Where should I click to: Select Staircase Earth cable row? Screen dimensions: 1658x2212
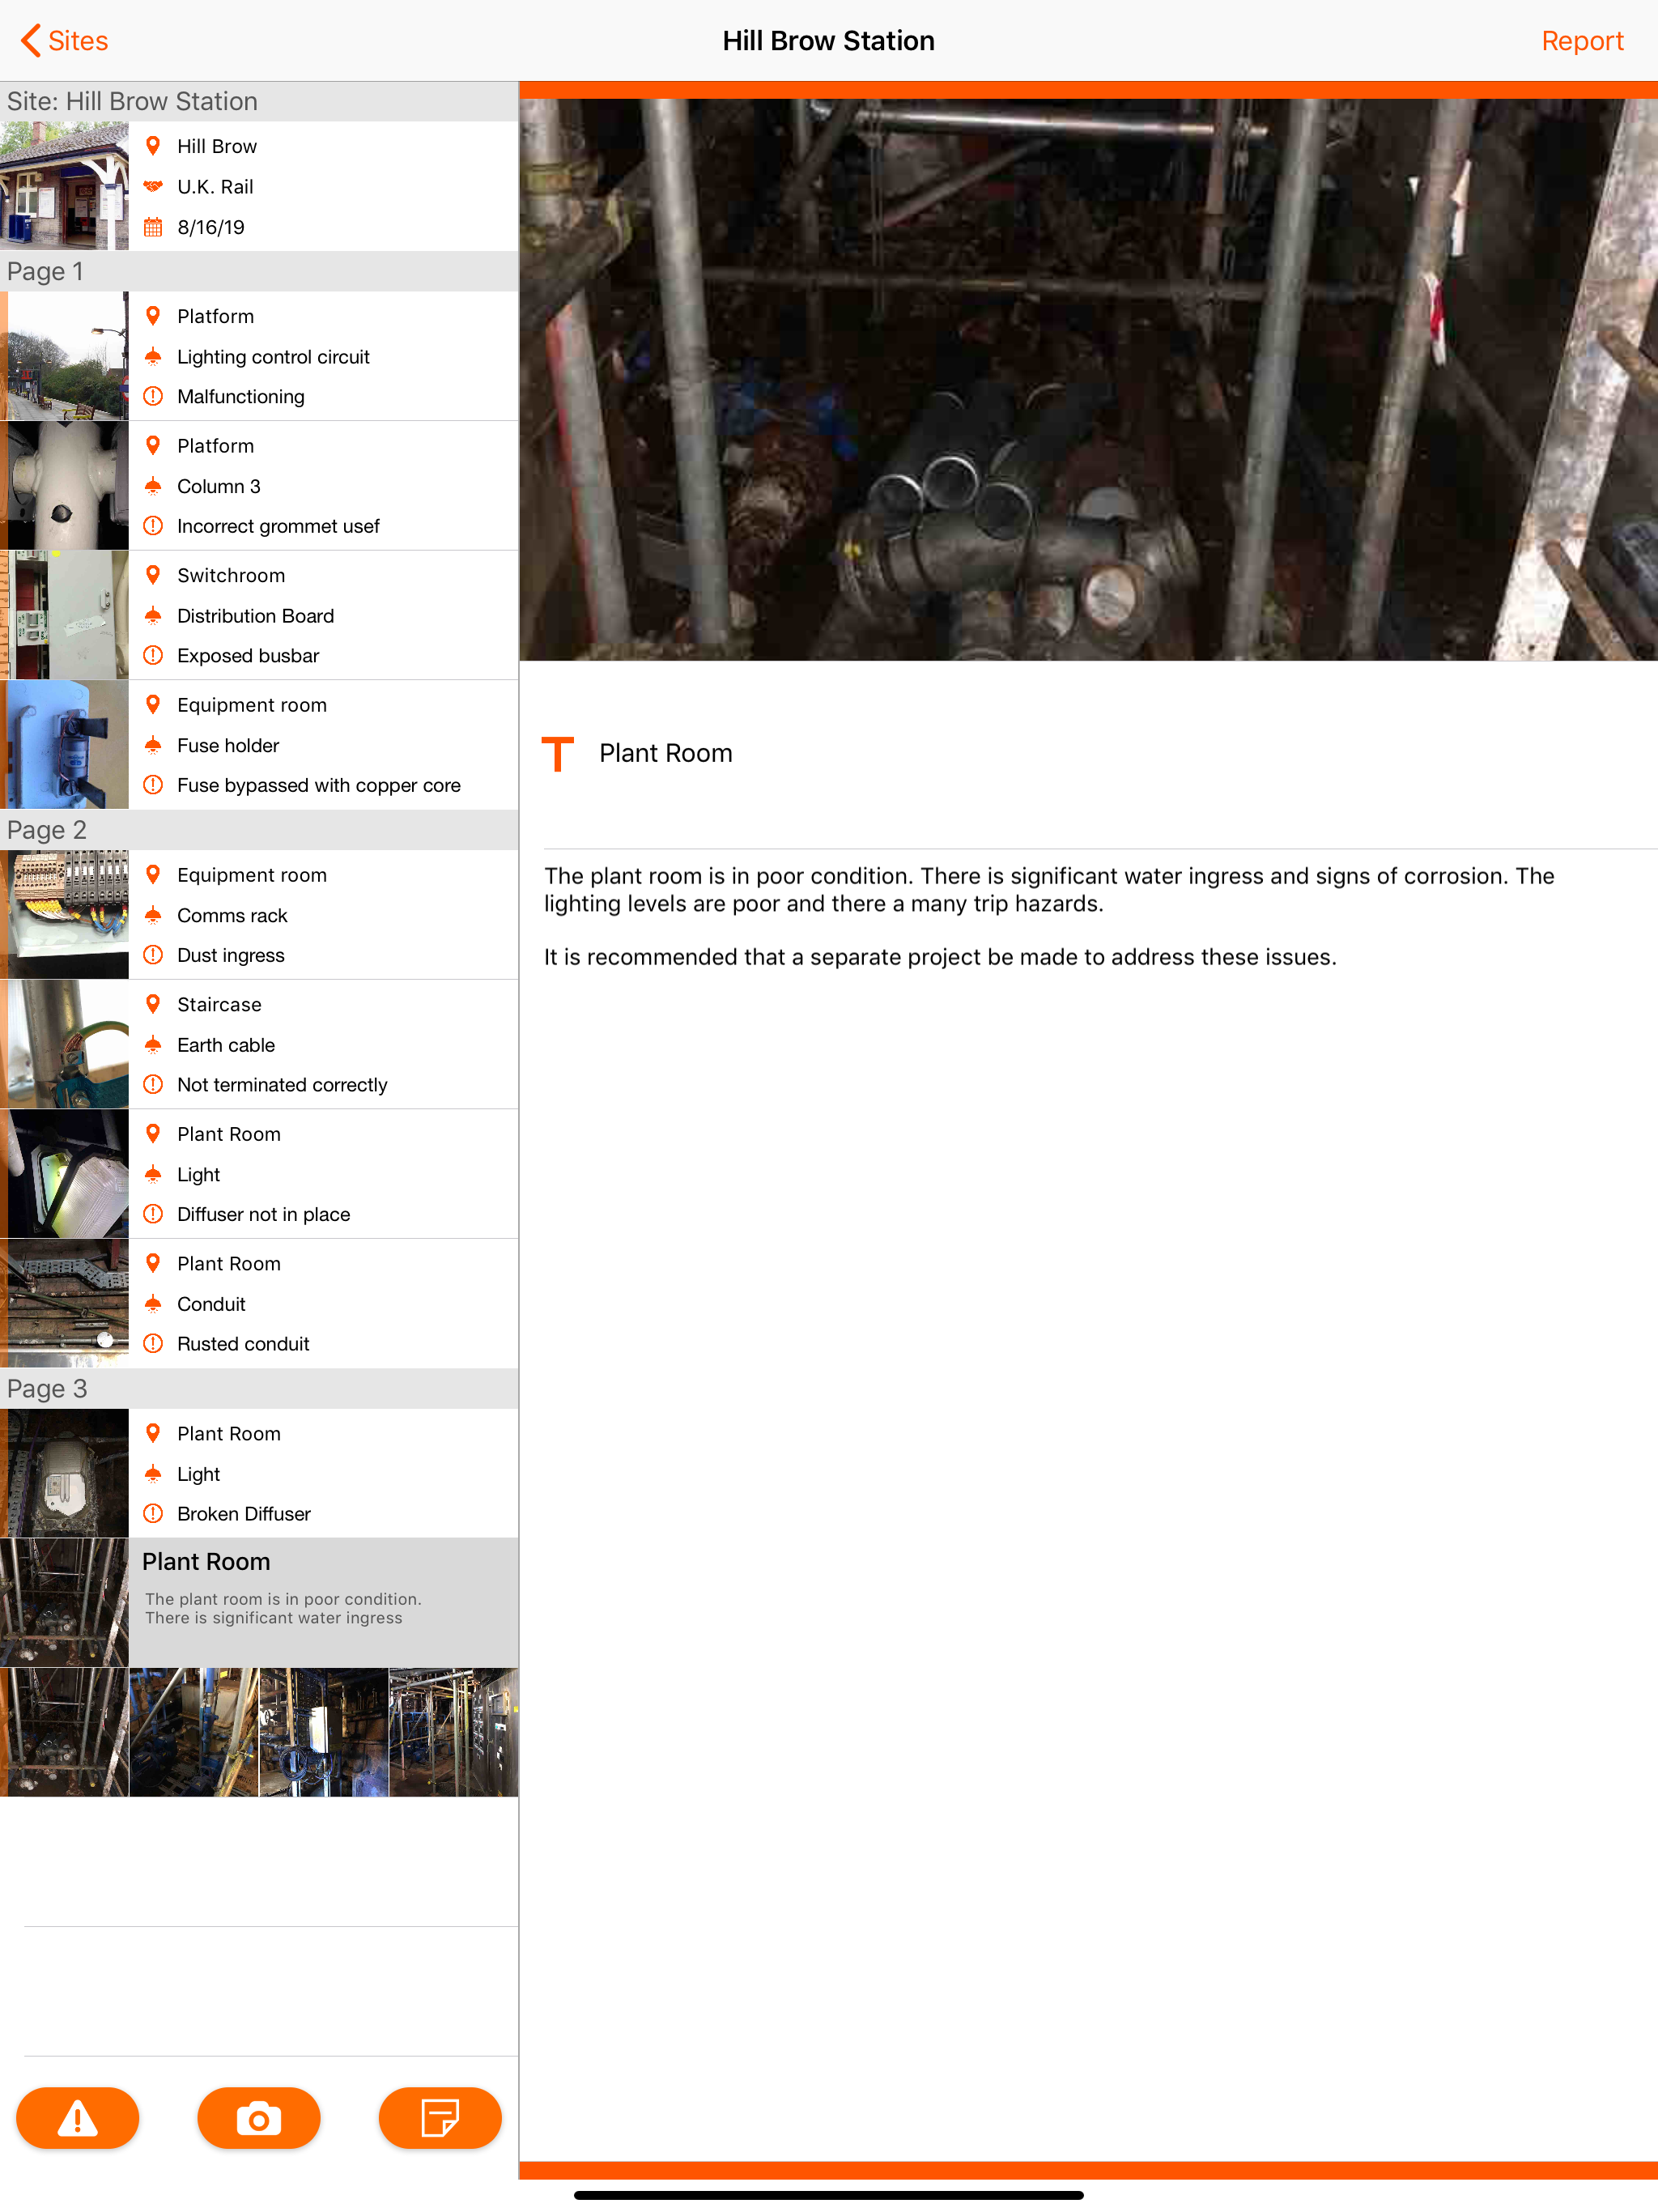click(x=259, y=1044)
